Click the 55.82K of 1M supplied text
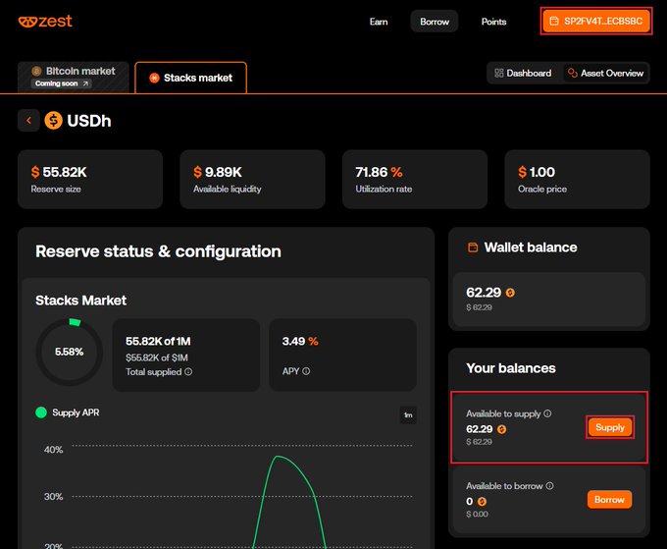 pos(158,341)
